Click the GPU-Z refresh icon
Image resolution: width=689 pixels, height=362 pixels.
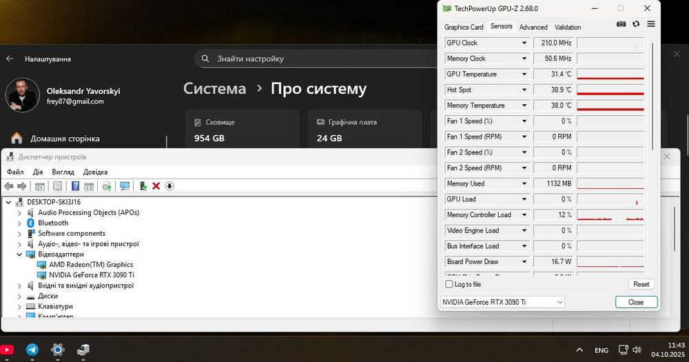(636, 24)
